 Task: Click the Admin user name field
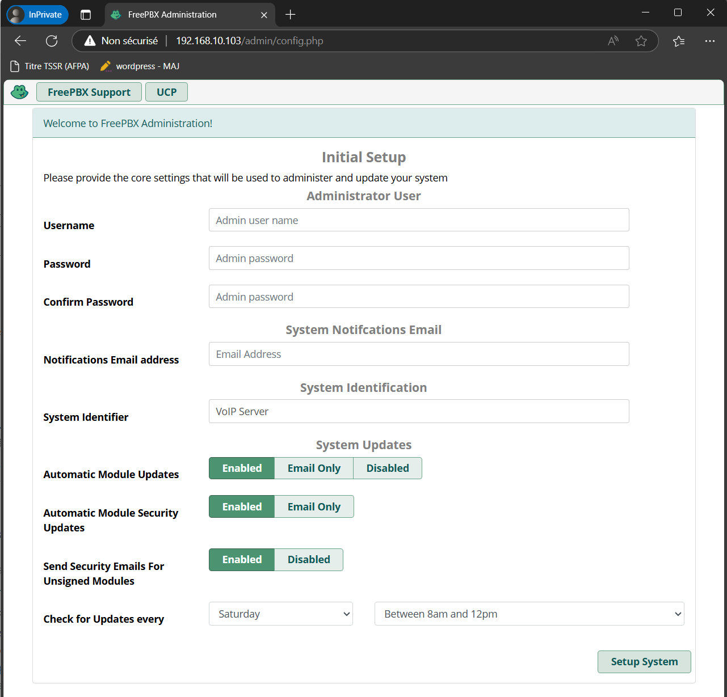click(419, 221)
